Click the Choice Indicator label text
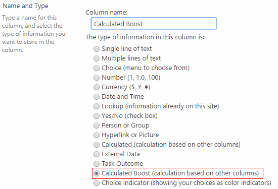Viewport: 278px width, 189px height. click(187, 183)
